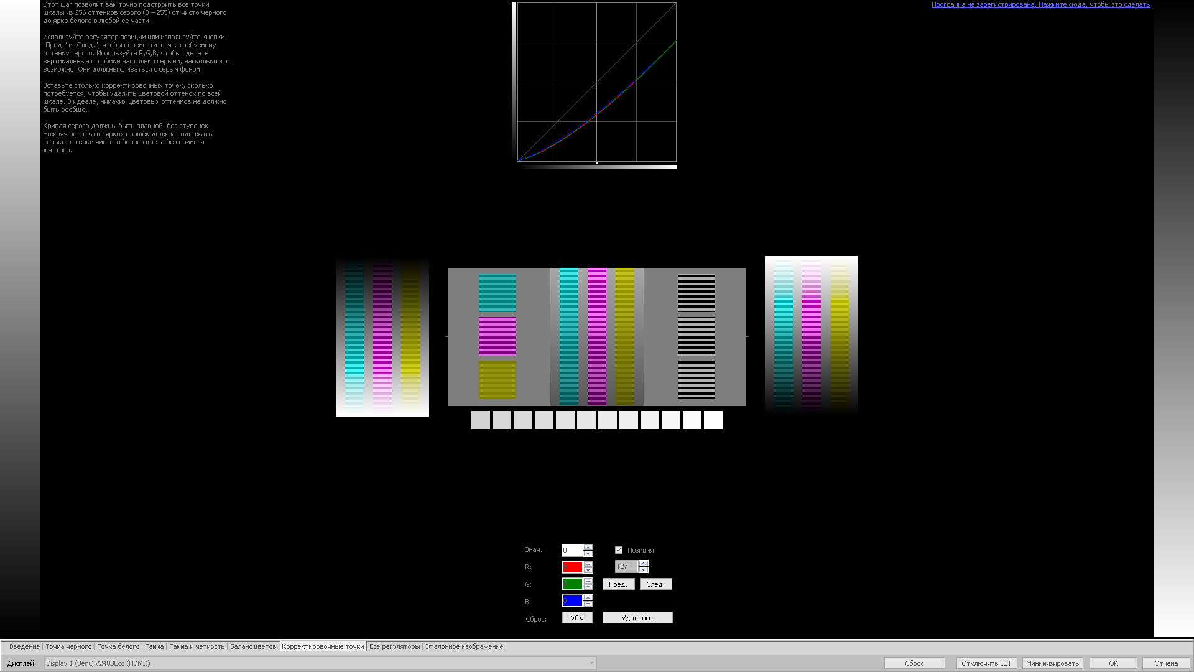
Task: Expand the display selector dropdown
Action: pyautogui.click(x=591, y=663)
